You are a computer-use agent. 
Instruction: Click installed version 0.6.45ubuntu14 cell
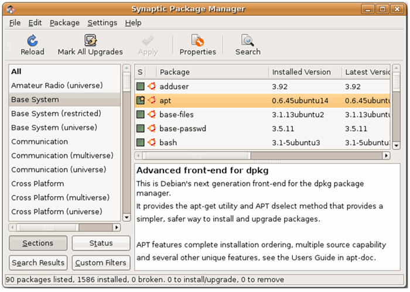coord(300,101)
